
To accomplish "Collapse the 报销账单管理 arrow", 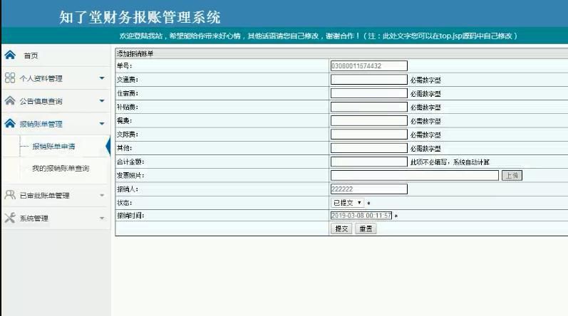I will (102, 124).
